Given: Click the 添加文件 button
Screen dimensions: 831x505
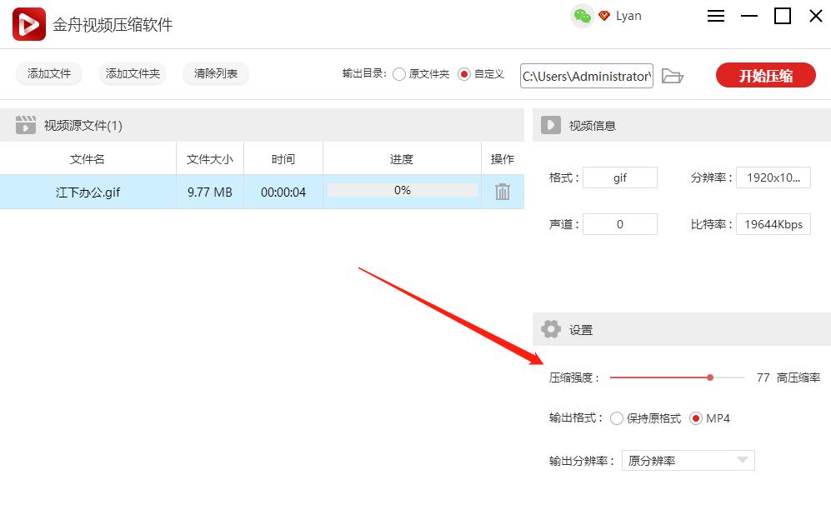Looking at the screenshot, I should tap(48, 73).
